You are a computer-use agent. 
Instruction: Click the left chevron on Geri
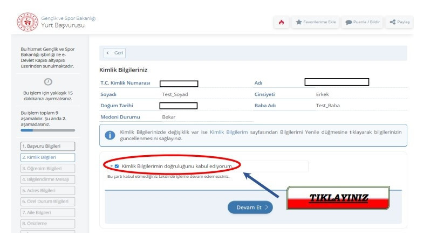107,53
